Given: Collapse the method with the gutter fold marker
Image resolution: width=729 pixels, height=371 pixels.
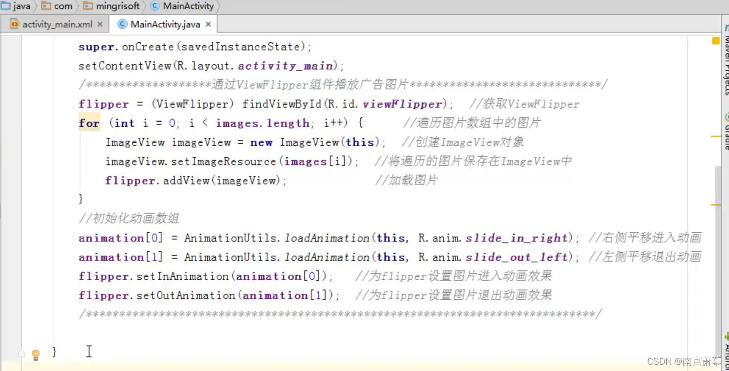Looking at the screenshot, I should [x=21, y=353].
